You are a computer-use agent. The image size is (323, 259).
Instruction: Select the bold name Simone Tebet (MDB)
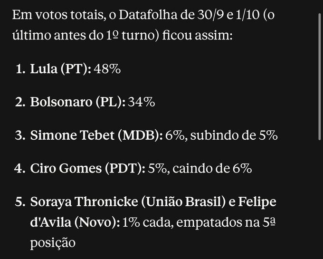96,135
